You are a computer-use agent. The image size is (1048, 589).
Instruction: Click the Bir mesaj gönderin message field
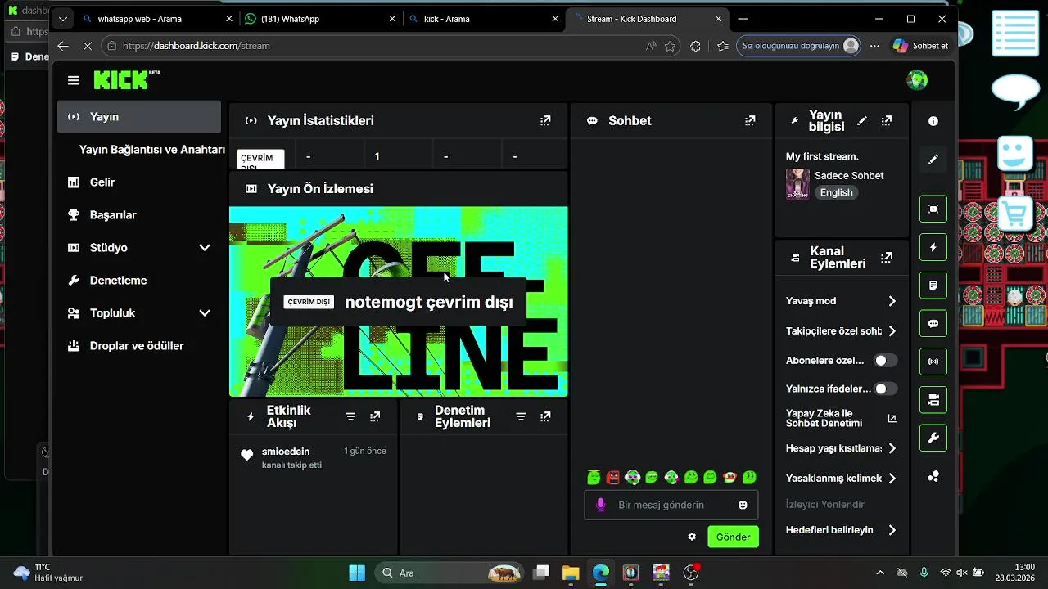(x=671, y=505)
